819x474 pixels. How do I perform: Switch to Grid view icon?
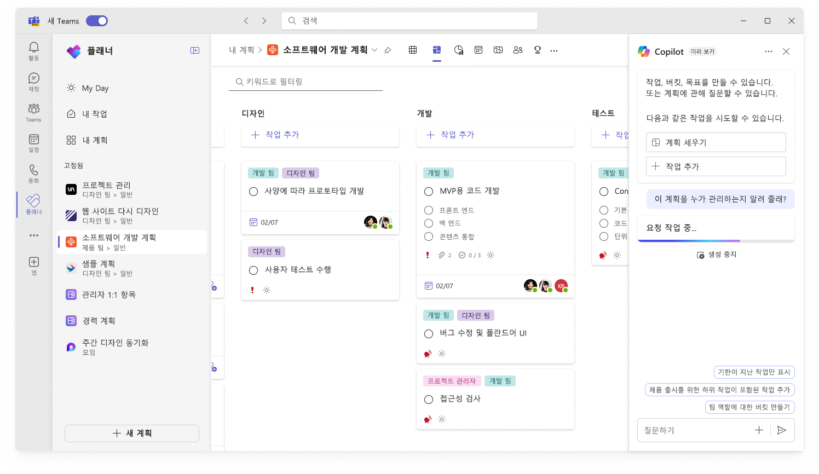point(413,50)
